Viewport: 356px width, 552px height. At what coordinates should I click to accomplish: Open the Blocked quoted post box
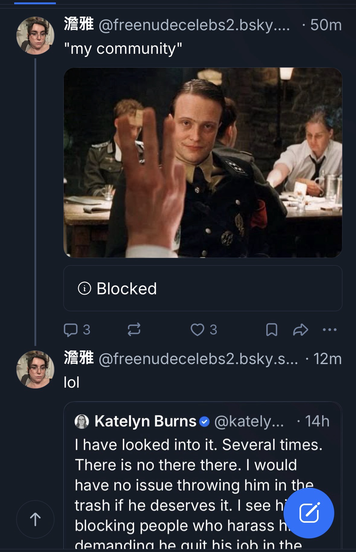(202, 288)
